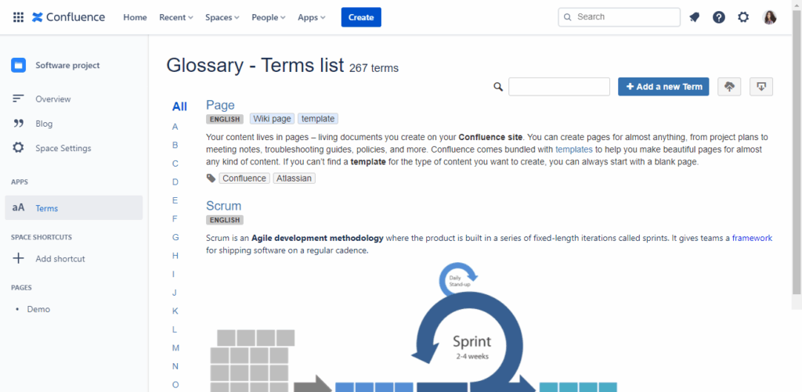This screenshot has width=802, height=392.
Task: Open the user profile avatar
Action: [769, 17]
